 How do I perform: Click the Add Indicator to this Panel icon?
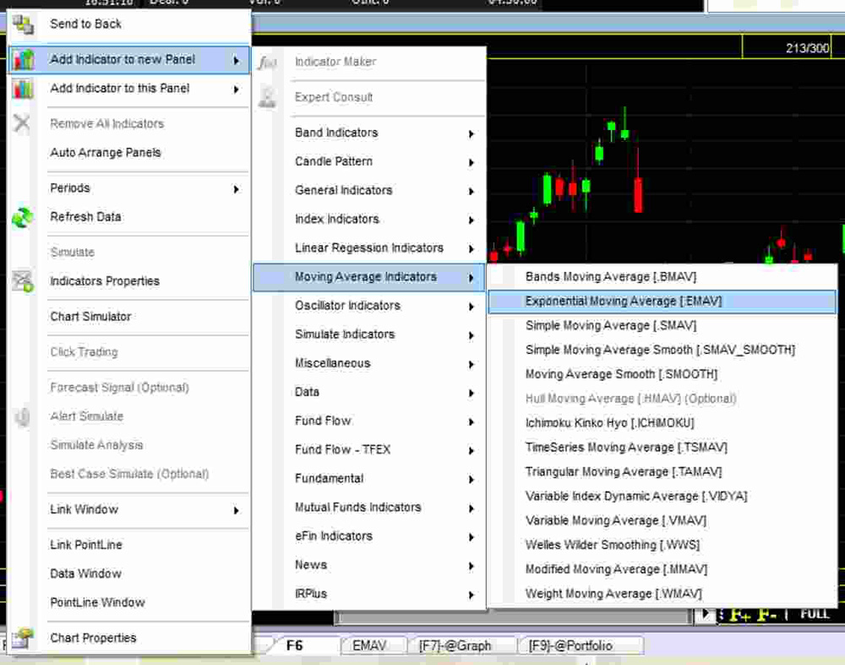pos(23,89)
